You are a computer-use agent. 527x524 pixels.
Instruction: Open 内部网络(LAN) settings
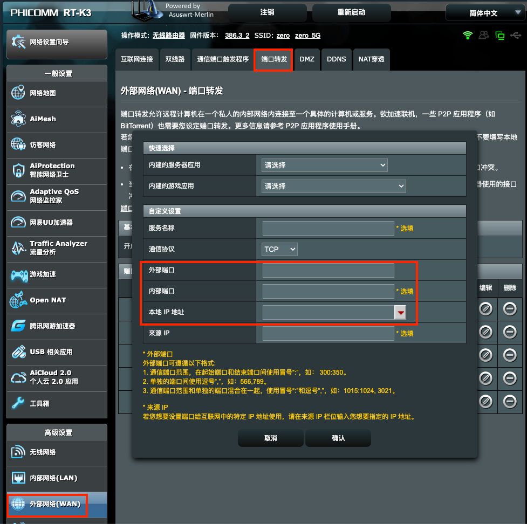pyautogui.click(x=57, y=478)
